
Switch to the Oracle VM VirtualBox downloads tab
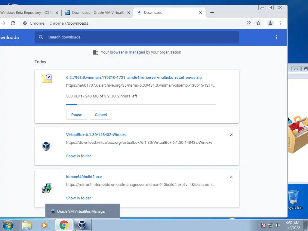tap(98, 13)
